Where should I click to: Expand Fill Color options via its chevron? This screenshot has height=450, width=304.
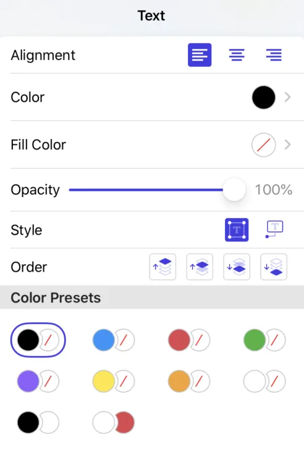[287, 144]
